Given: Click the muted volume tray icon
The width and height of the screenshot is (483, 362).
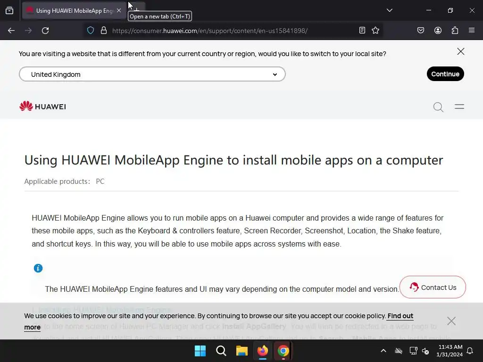Looking at the screenshot, I should [425, 351].
